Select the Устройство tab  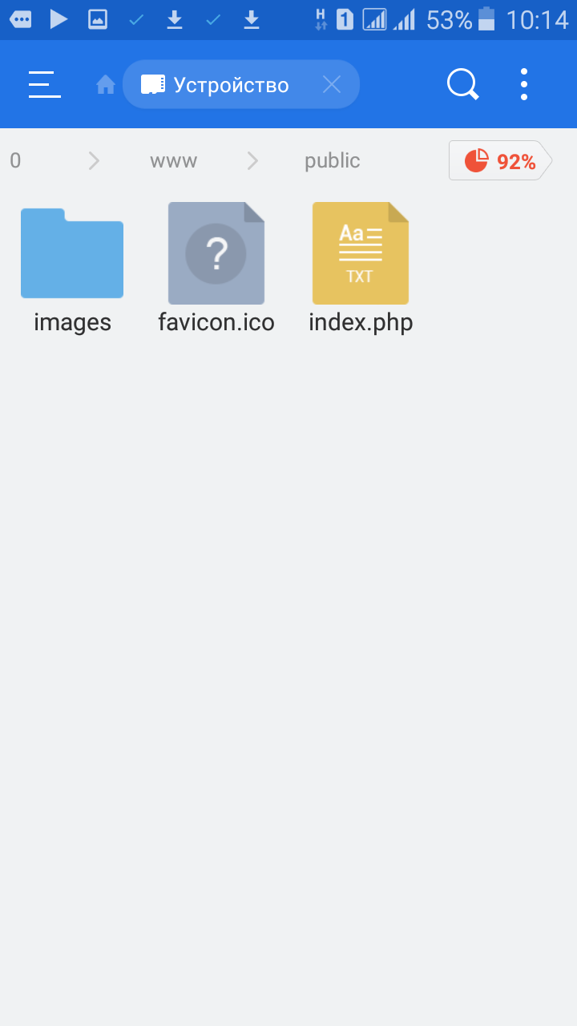coord(231,84)
